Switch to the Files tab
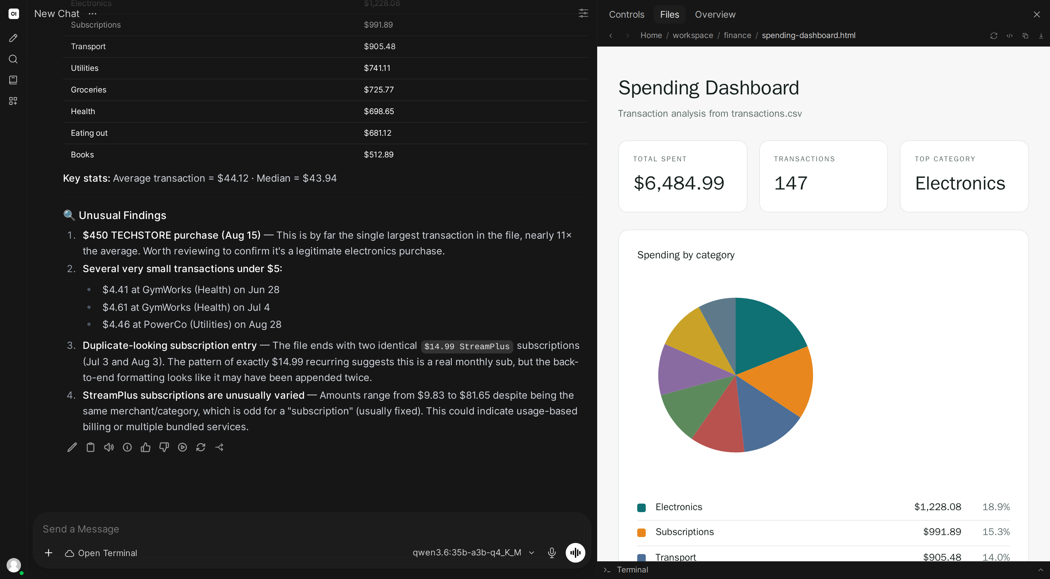The image size is (1050, 579). pos(669,15)
